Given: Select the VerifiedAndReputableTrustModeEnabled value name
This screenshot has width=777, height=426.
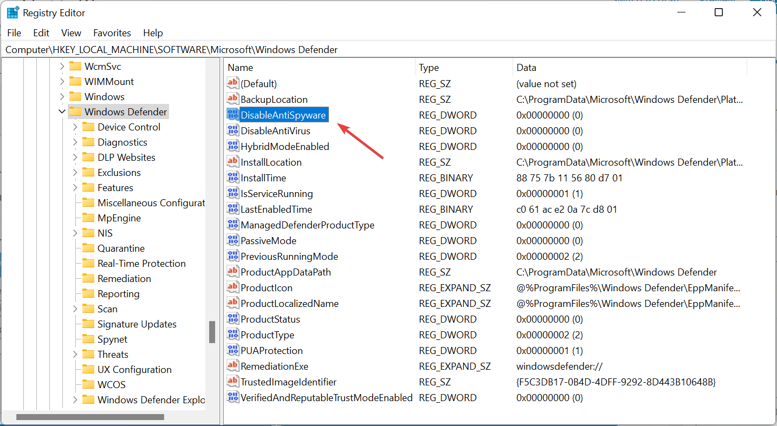Looking at the screenshot, I should [x=327, y=397].
